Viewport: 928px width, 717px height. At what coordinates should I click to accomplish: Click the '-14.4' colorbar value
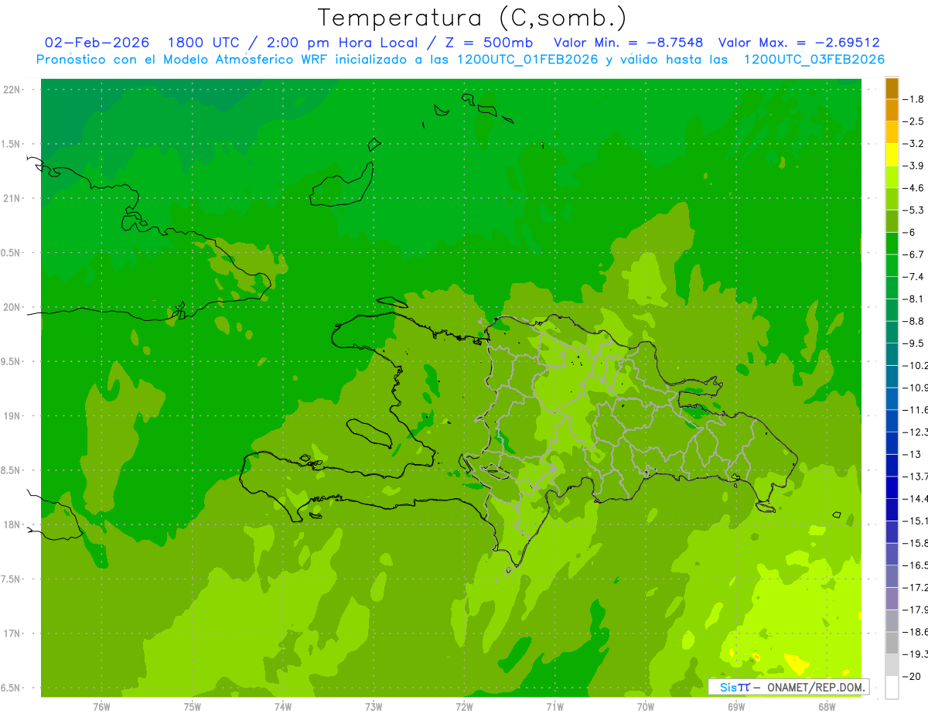pyautogui.click(x=915, y=498)
